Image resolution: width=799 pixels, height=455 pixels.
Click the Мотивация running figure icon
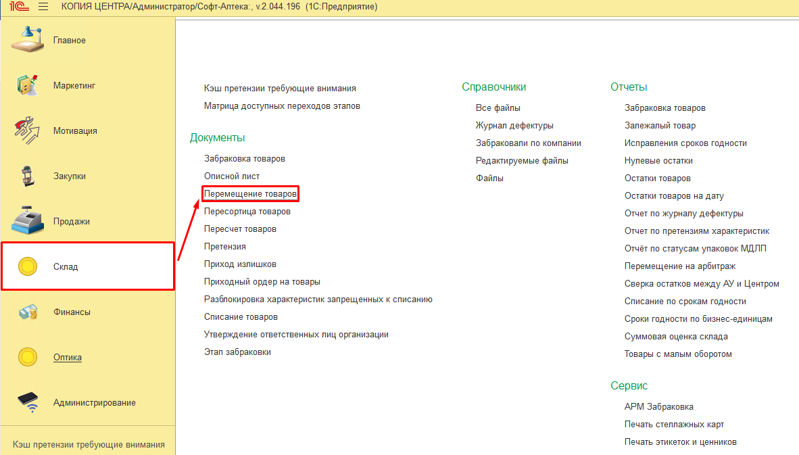click(27, 130)
